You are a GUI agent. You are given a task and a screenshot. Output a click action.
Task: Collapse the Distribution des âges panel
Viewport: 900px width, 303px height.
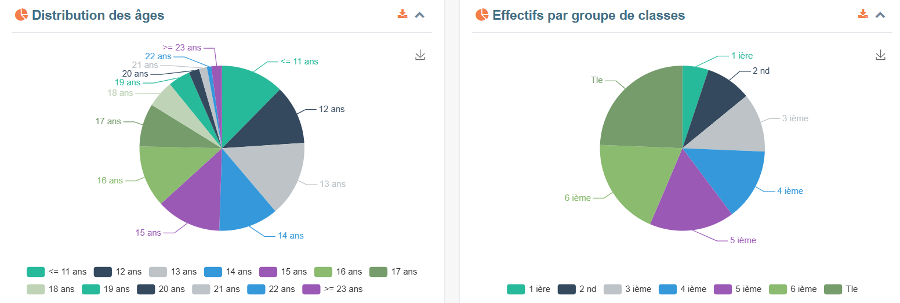point(420,15)
